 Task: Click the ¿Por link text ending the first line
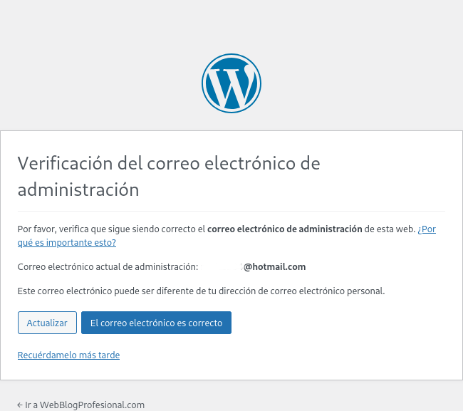pyautogui.click(x=427, y=229)
